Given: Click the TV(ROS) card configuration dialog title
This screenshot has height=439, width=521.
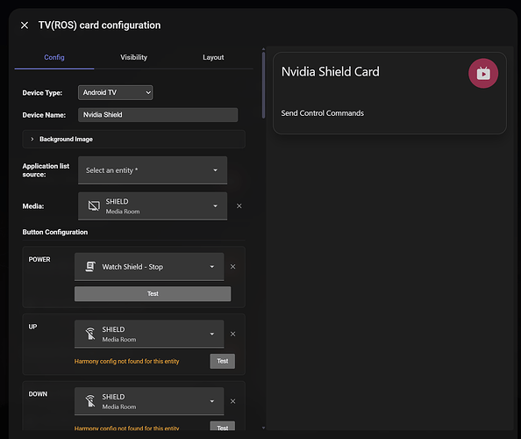Looking at the screenshot, I should 99,25.
